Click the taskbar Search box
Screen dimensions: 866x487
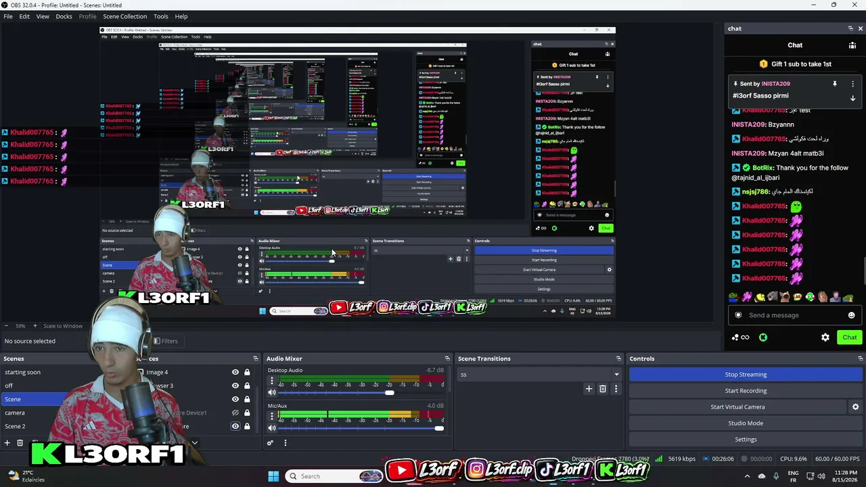[x=335, y=476]
